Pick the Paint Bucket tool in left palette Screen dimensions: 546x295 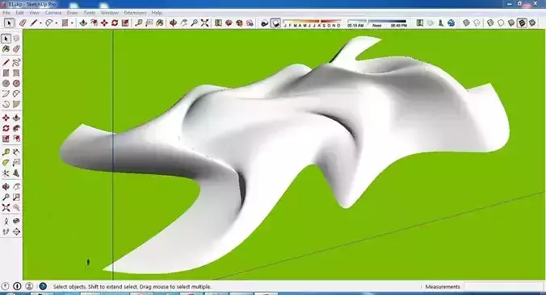pyautogui.click(x=6, y=49)
